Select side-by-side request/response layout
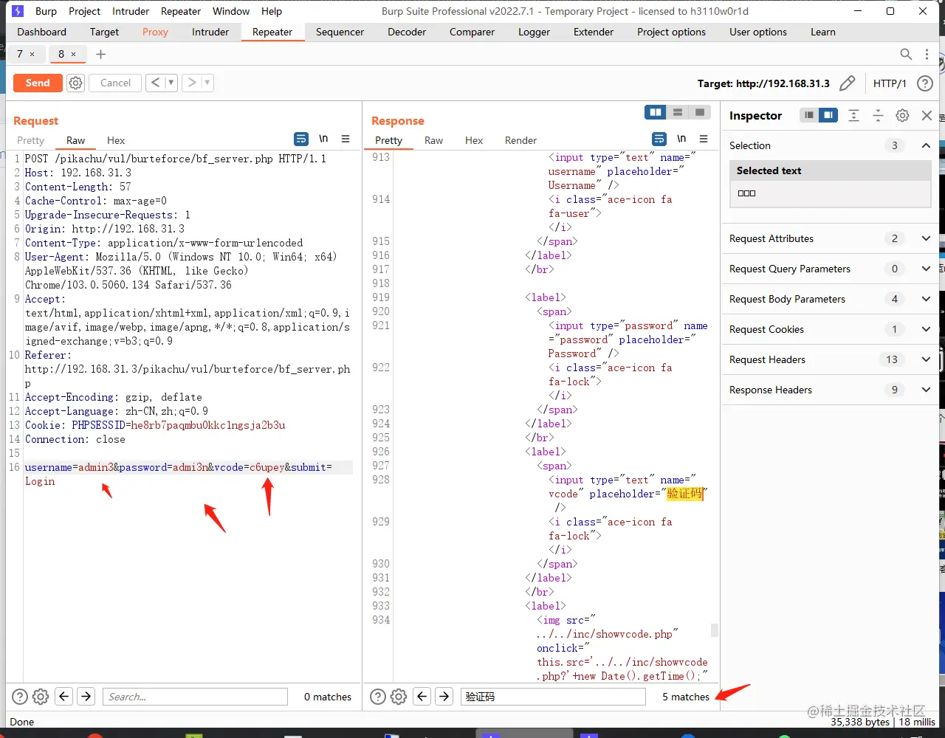The width and height of the screenshot is (945, 738). [x=655, y=112]
